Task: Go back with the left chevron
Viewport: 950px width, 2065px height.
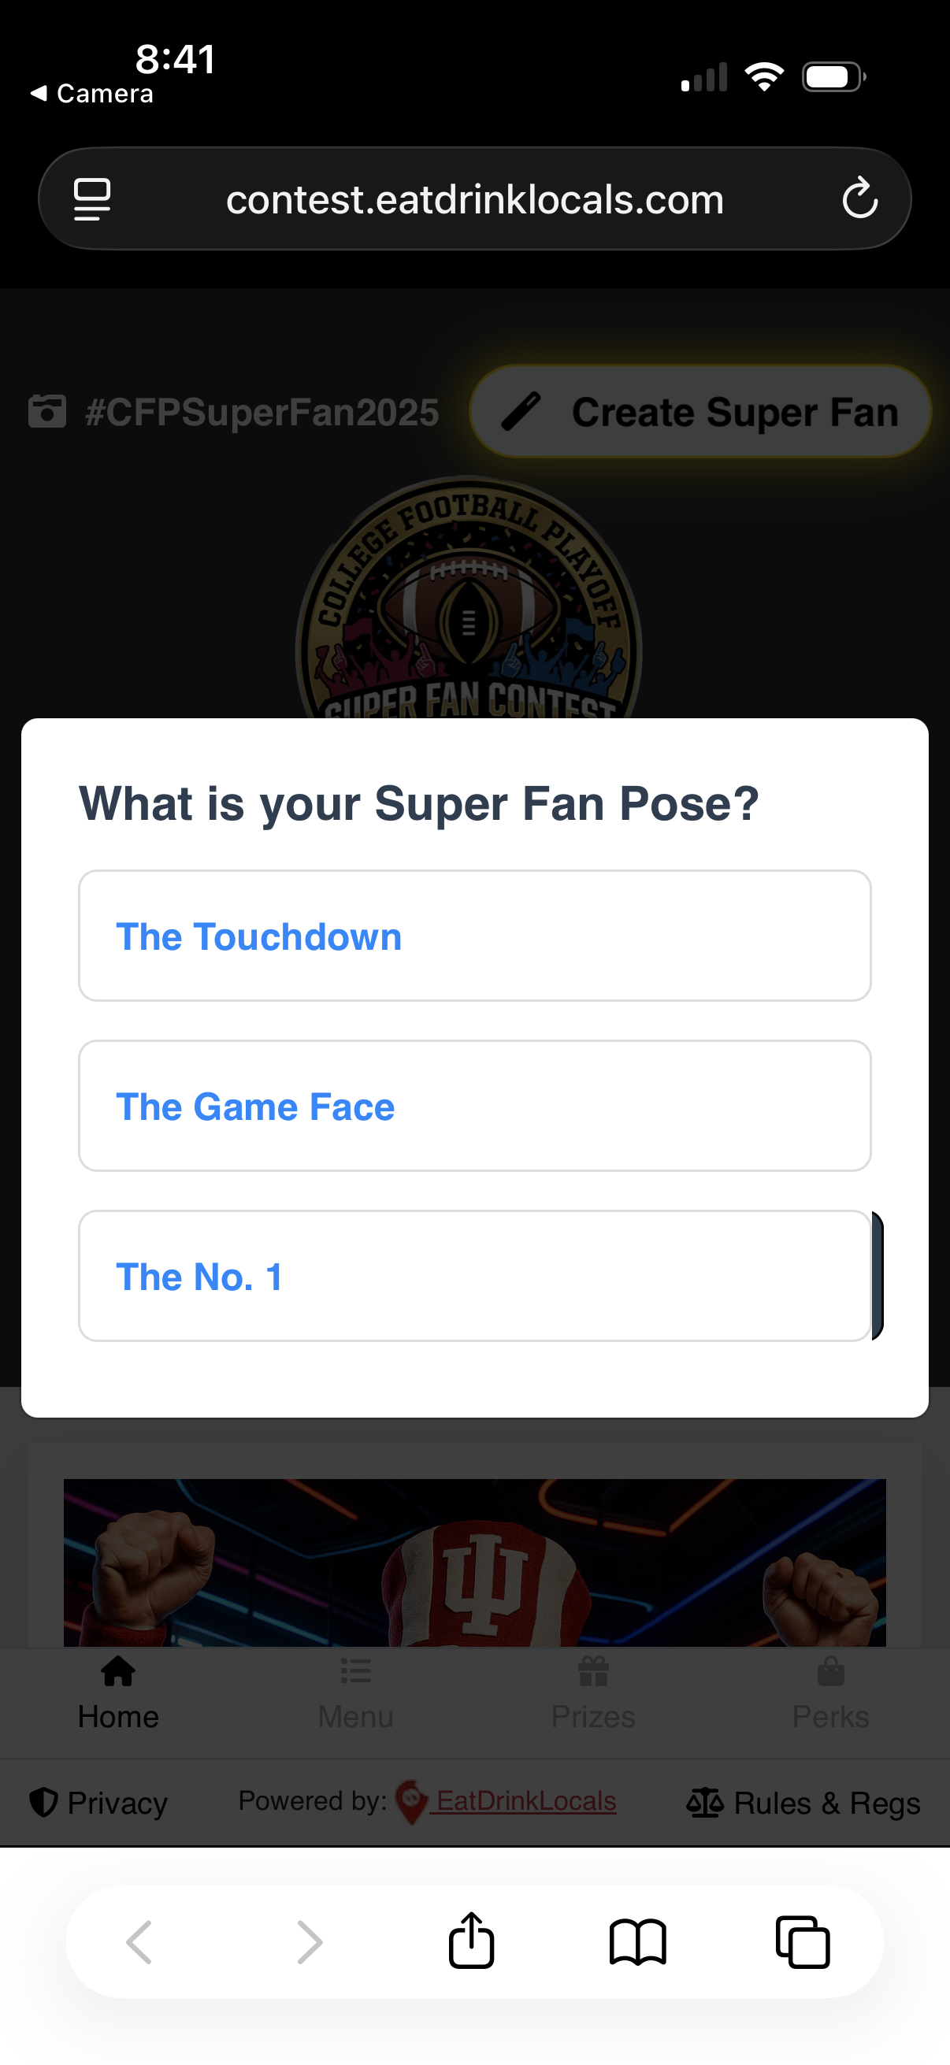Action: (139, 1941)
